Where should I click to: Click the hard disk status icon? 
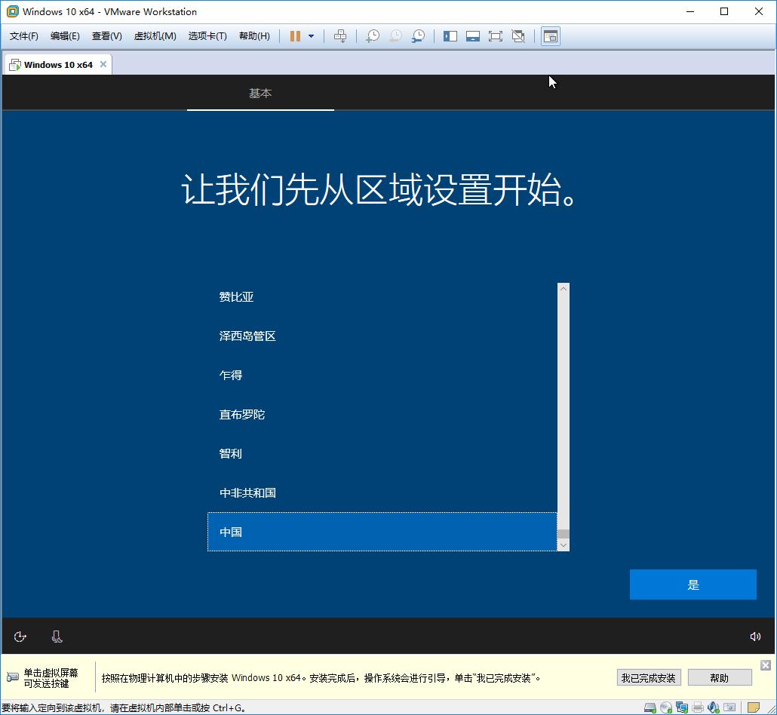coord(650,707)
